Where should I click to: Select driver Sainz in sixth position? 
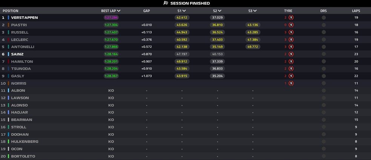pos(17,54)
